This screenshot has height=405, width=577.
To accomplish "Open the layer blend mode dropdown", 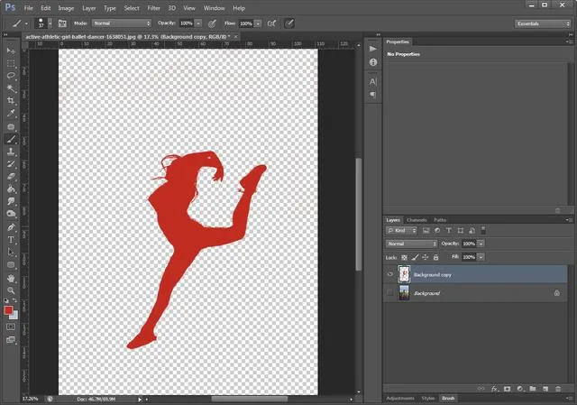I will (x=411, y=244).
